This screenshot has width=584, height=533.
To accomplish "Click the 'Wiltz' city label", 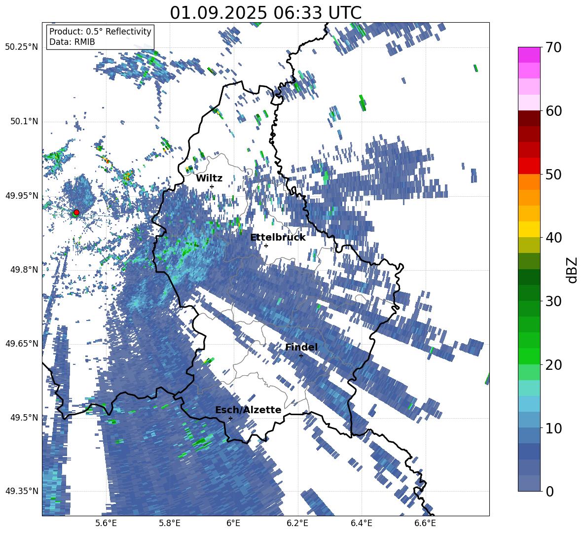I will [209, 178].
